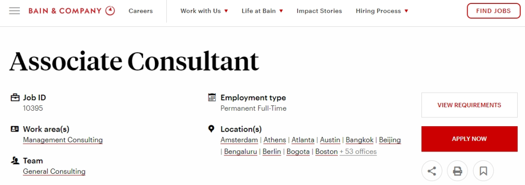
Task: Open the Bengaluru location link
Action: 241,151
